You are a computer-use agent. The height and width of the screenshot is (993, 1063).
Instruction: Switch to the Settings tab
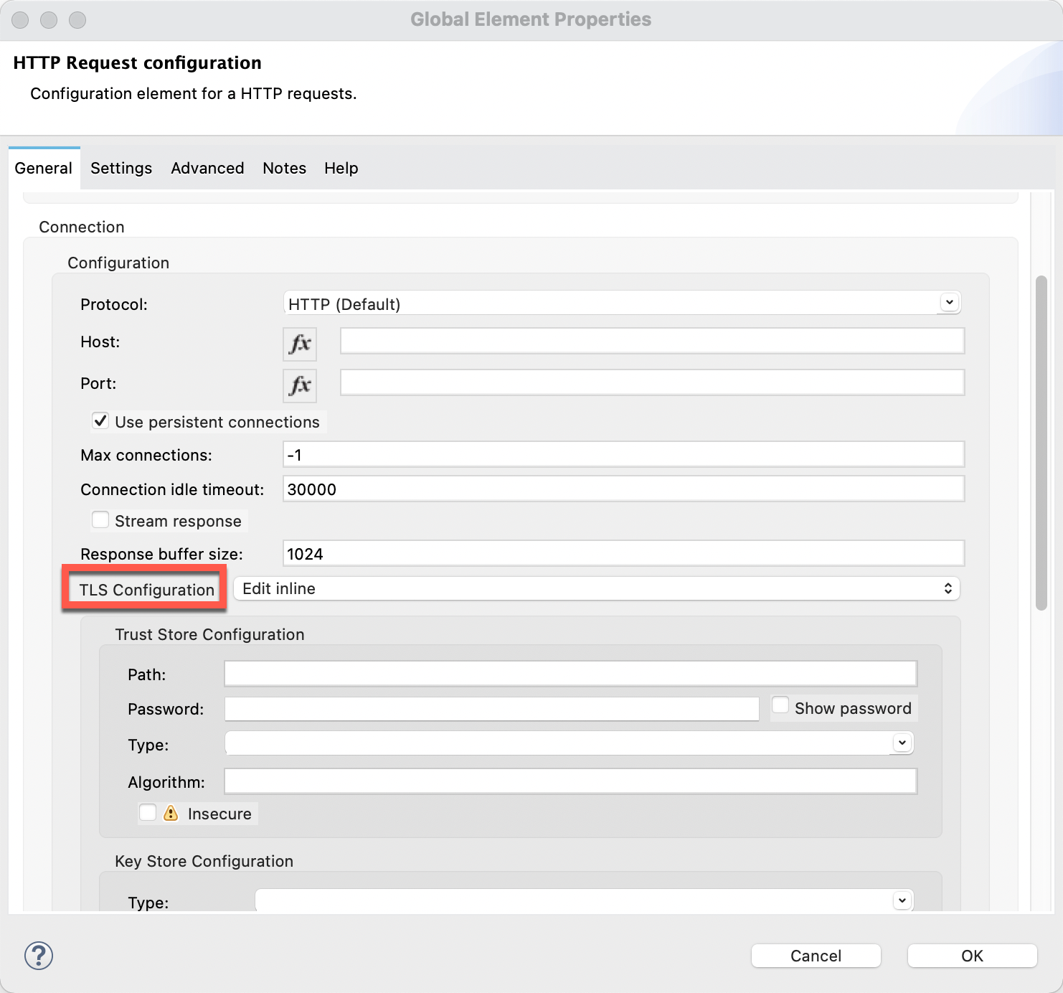click(121, 168)
